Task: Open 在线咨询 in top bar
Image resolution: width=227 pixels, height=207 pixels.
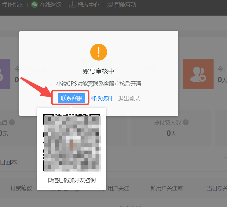Action: (50, 5)
